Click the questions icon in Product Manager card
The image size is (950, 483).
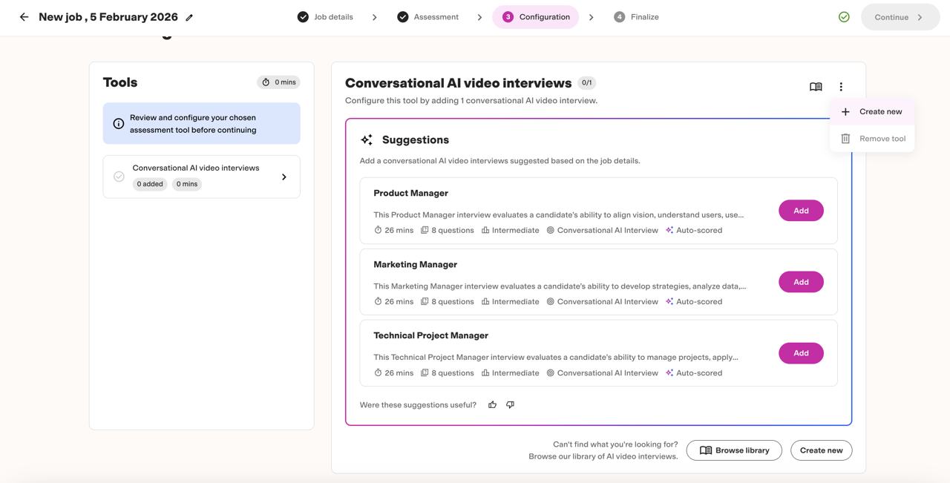[425, 230]
